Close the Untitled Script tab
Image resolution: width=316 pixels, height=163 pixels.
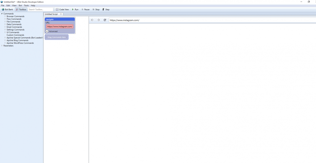pyautogui.click(x=61, y=14)
